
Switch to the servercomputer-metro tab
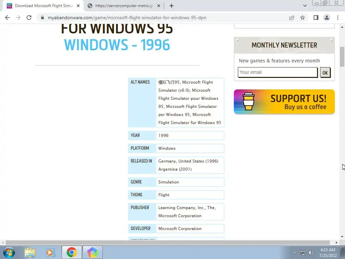tap(123, 6)
